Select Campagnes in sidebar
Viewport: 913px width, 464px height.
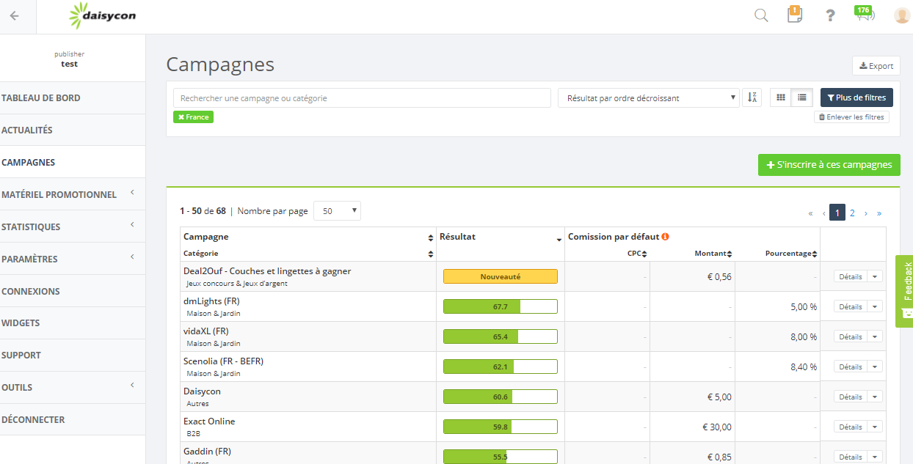point(73,162)
